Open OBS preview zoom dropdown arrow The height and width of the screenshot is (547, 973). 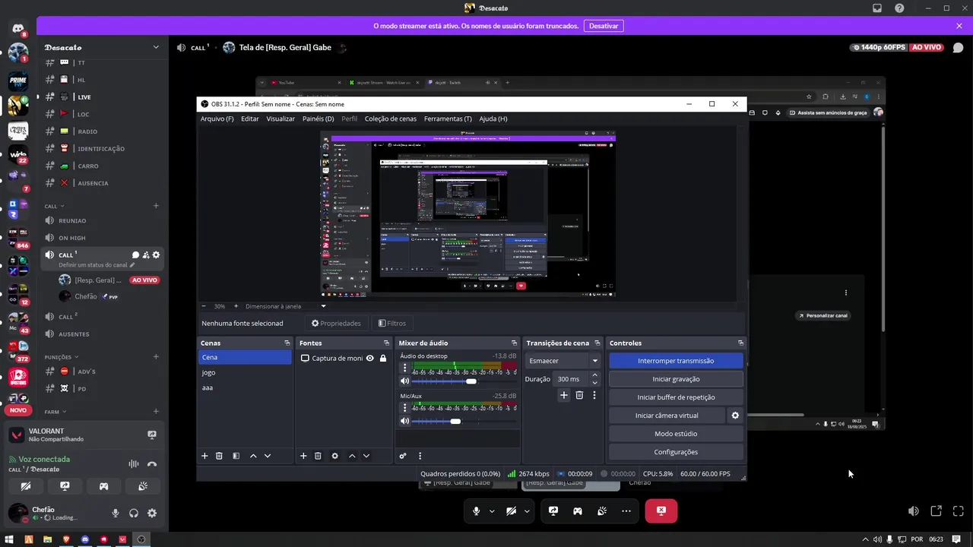point(323,306)
